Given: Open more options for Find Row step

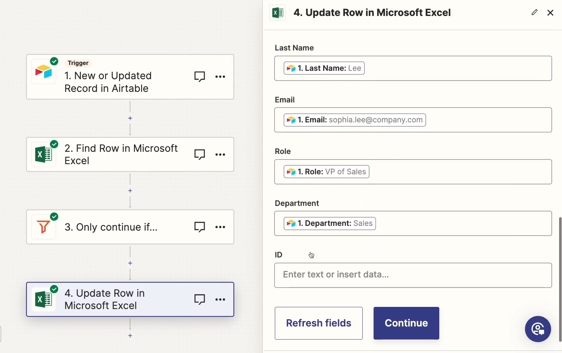Looking at the screenshot, I should point(220,154).
